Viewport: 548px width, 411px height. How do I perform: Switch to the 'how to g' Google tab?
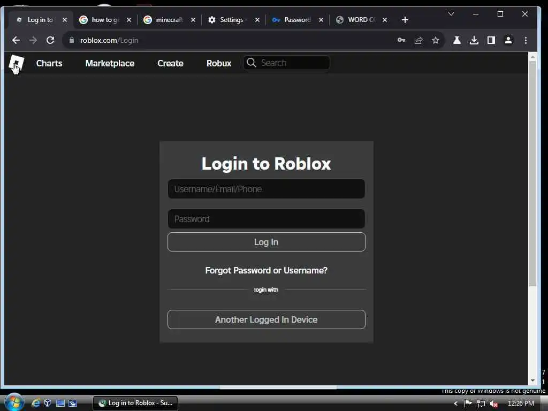tap(105, 20)
